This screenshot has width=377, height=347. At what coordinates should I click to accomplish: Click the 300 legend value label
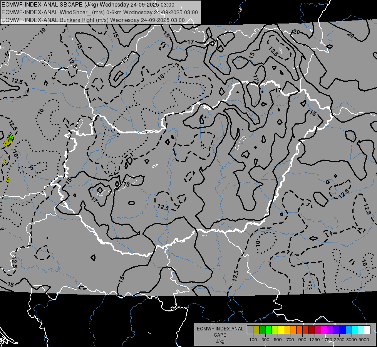pos(265,340)
